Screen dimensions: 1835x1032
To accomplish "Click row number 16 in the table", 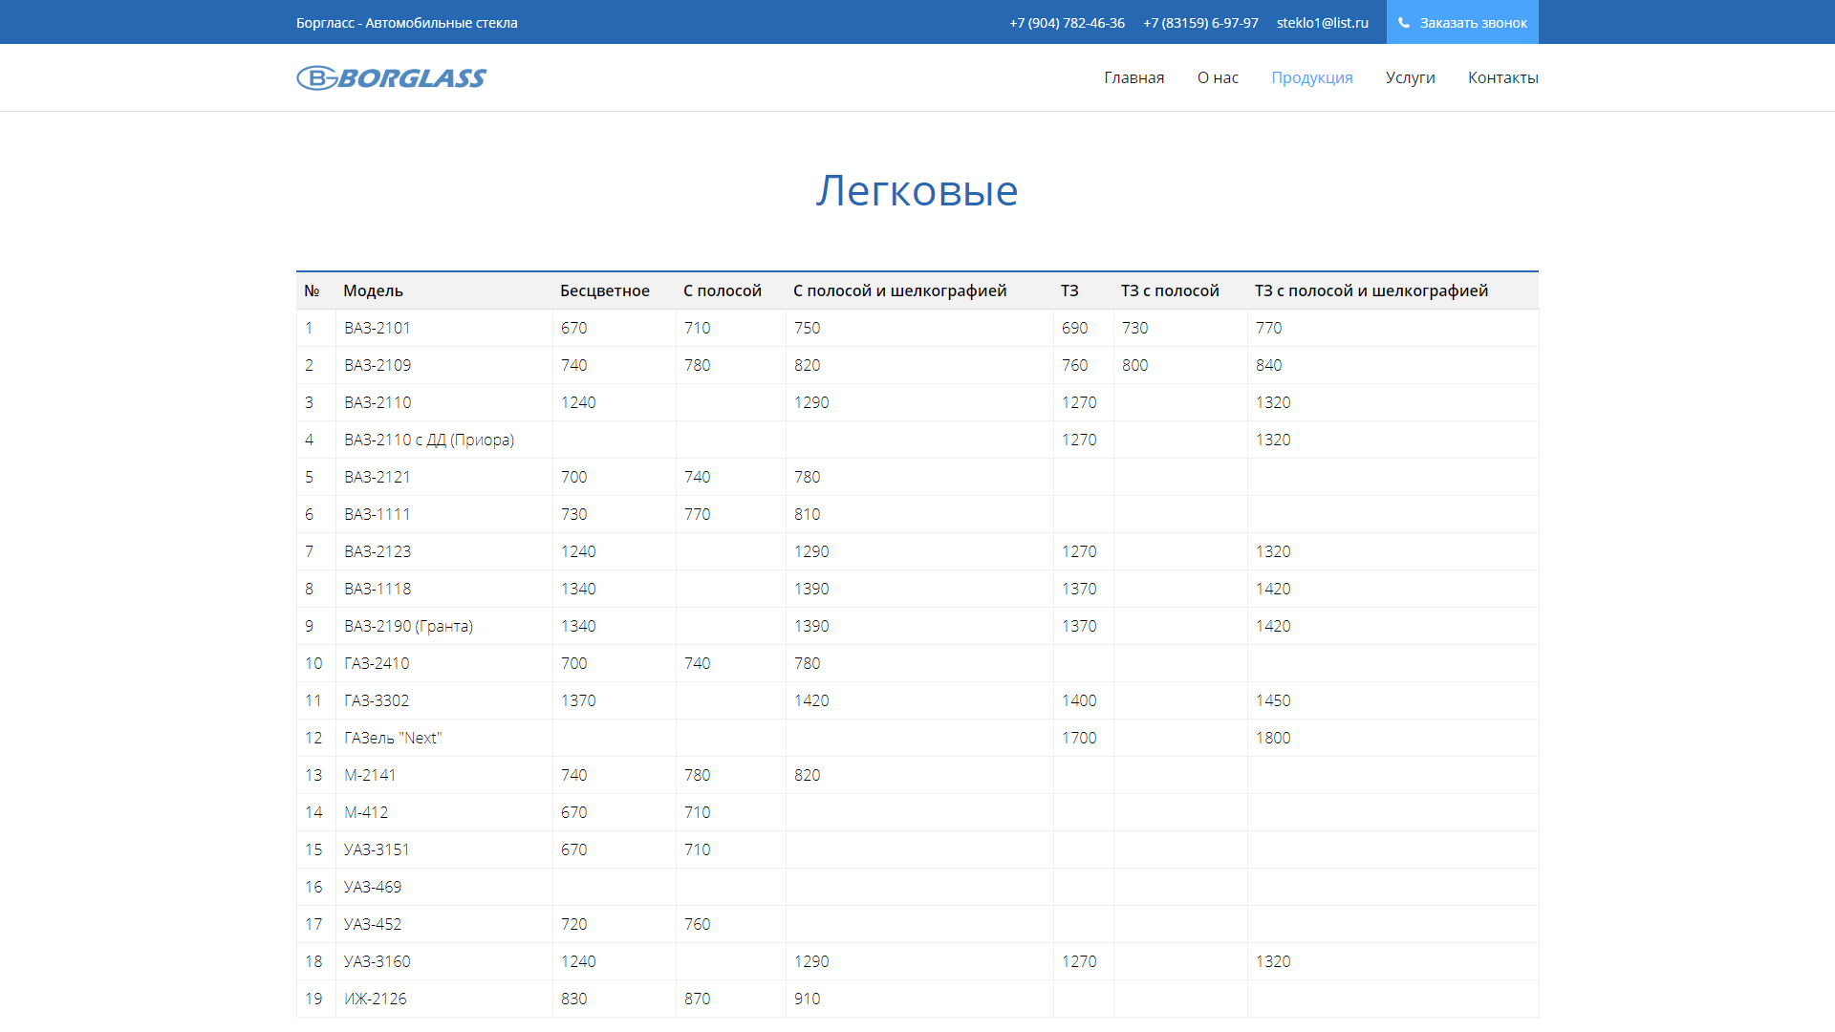I will coord(313,887).
